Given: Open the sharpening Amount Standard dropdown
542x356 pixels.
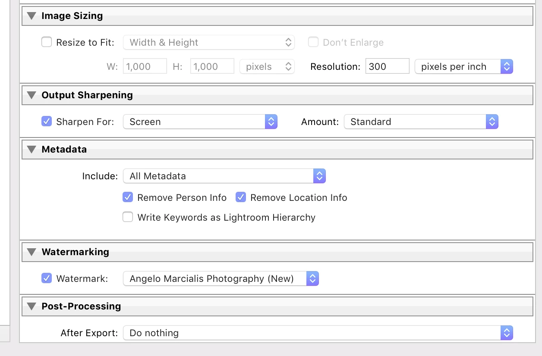Looking at the screenshot, I should 421,122.
